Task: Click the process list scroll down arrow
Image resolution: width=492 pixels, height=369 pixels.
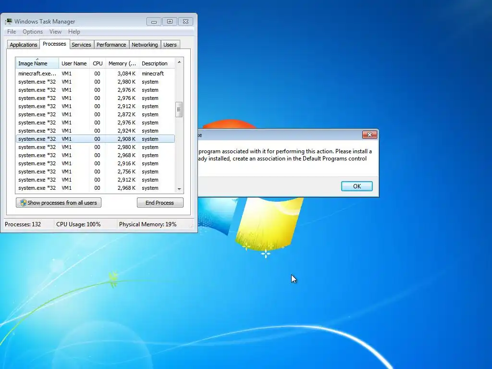Action: [x=179, y=189]
